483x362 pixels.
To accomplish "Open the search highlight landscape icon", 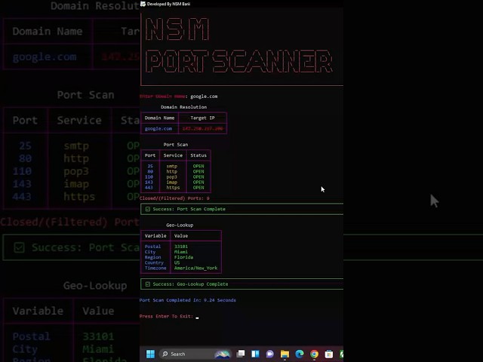I will 222,354.
